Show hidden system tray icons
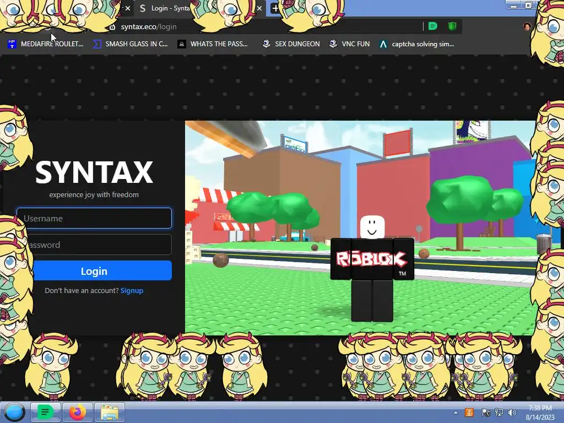Image resolution: width=564 pixels, height=423 pixels. coord(455,413)
